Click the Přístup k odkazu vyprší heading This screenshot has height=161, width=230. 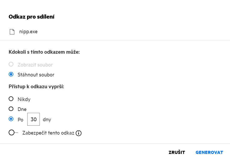(36, 87)
